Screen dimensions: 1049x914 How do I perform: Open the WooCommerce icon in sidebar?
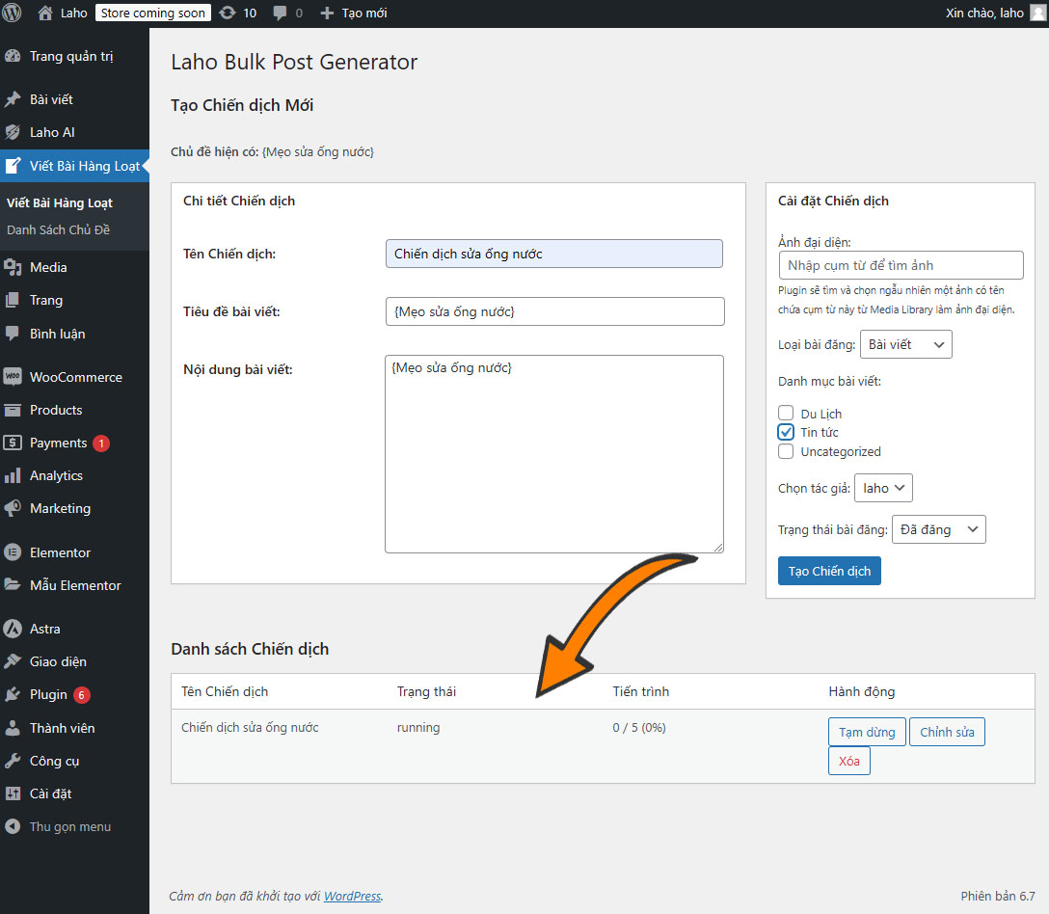point(13,377)
